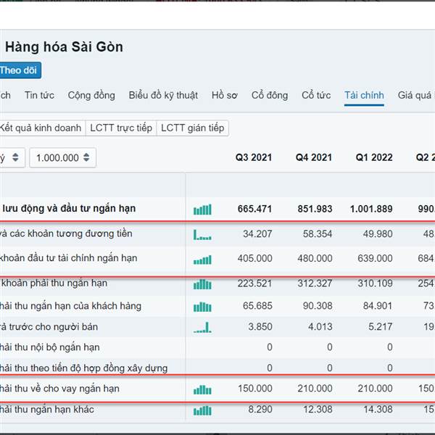Click the Theo dõi follow button
The image size is (435, 435).
pos(20,70)
